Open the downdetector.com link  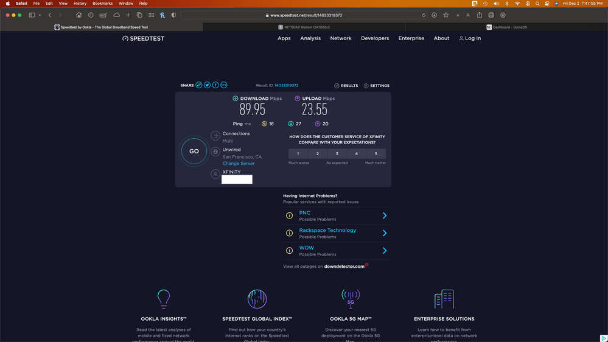click(344, 267)
